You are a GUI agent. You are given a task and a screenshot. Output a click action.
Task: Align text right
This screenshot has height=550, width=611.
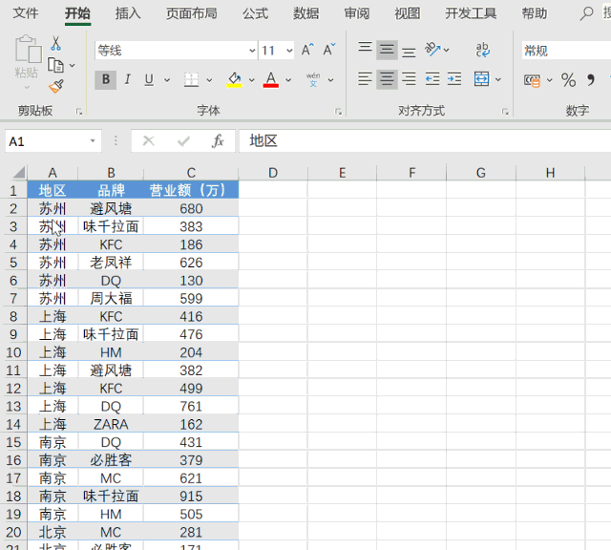[x=409, y=79]
